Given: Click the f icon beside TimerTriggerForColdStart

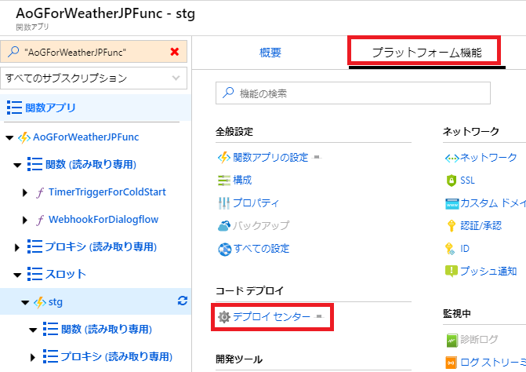Looking at the screenshot, I should coord(40,192).
